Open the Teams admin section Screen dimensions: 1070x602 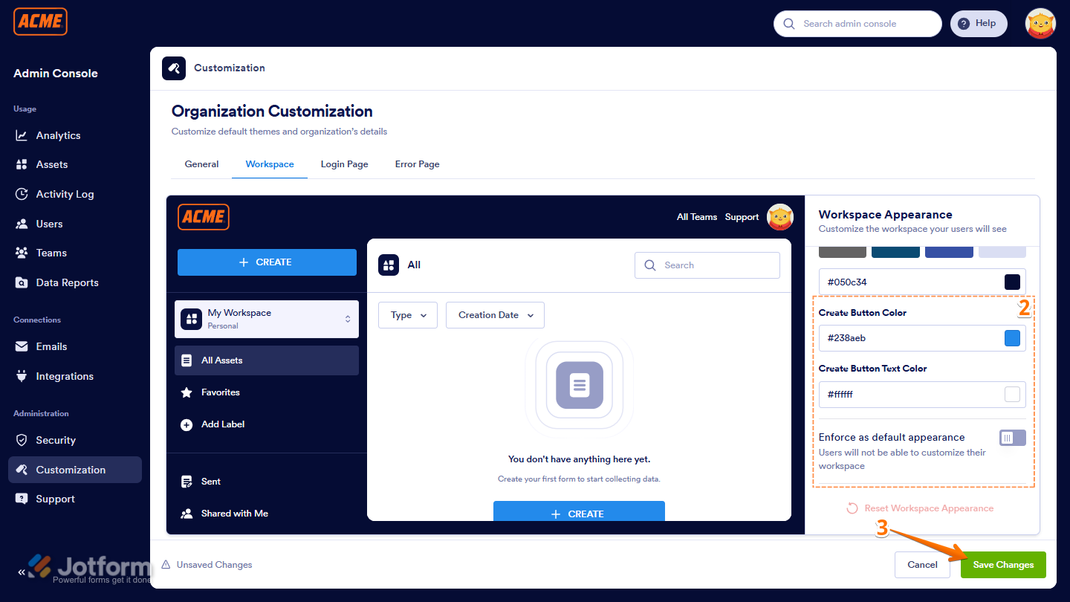(50, 253)
